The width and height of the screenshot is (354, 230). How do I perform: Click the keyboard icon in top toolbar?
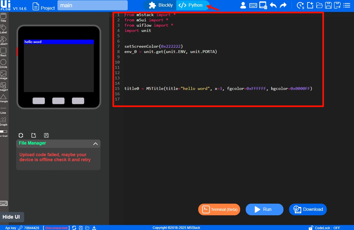point(253,5)
